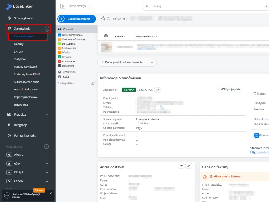Open the Zwroty submenu item
This screenshot has height=202, width=269.
[18, 51]
